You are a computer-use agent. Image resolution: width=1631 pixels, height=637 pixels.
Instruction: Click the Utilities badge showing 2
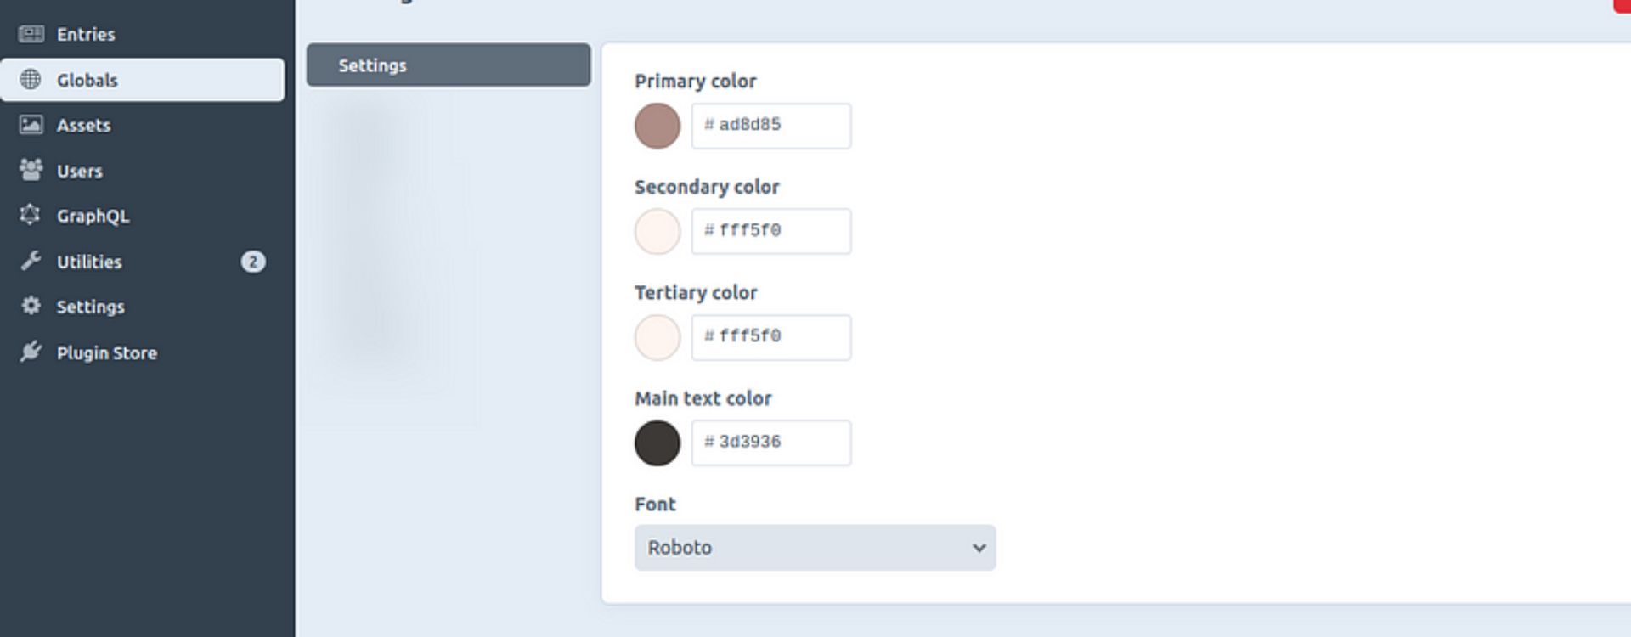click(253, 262)
